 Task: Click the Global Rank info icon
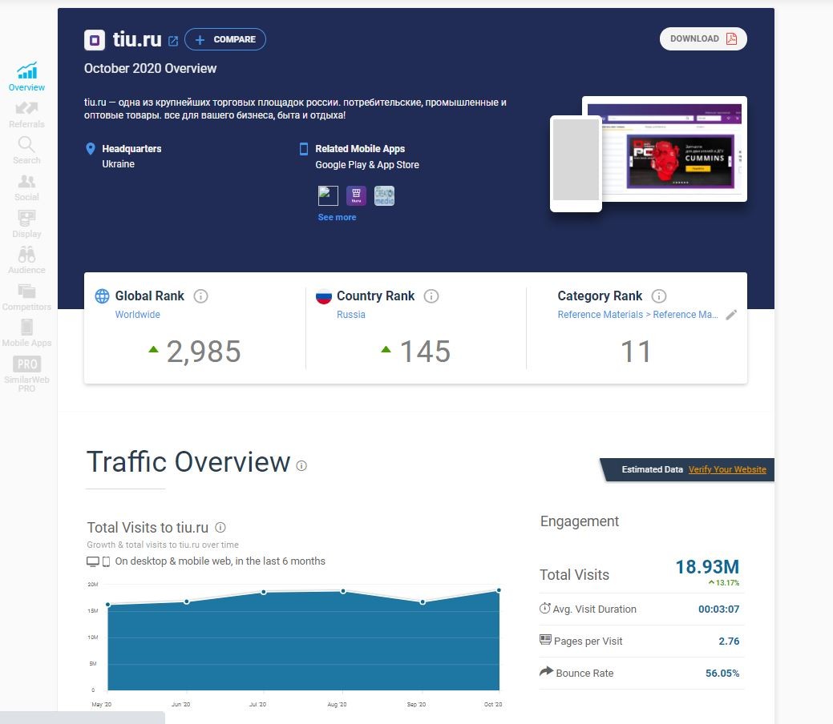200,296
